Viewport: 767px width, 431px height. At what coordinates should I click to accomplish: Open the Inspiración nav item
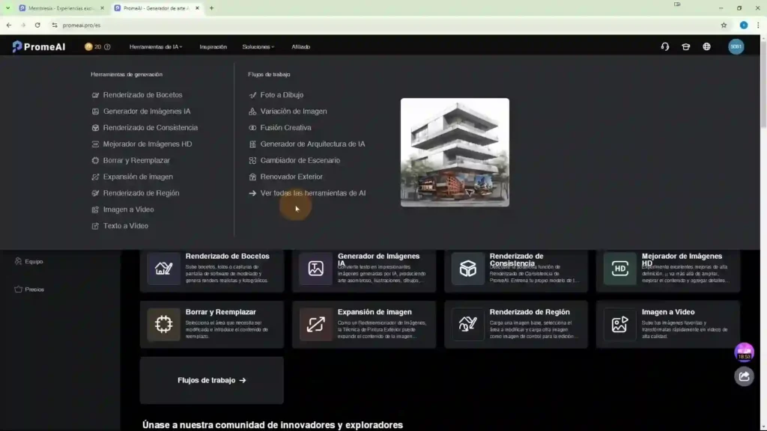coord(213,46)
